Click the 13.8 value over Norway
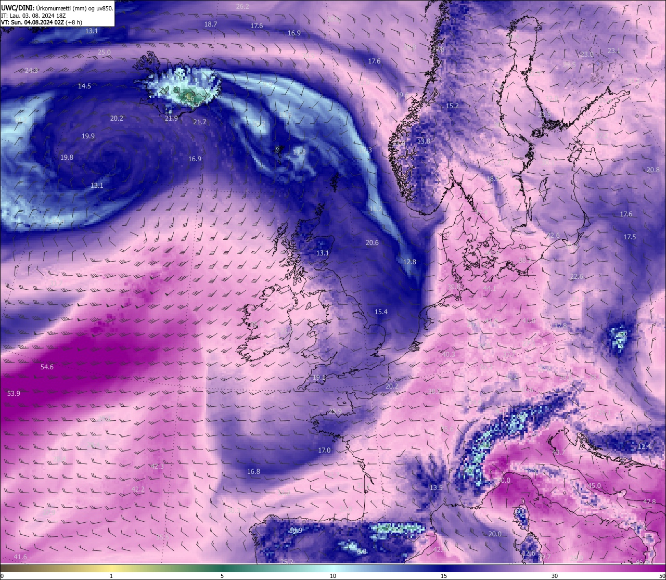The width and height of the screenshot is (666, 580). 424,141
